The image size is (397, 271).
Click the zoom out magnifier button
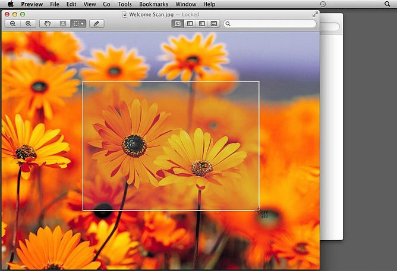click(x=12, y=24)
